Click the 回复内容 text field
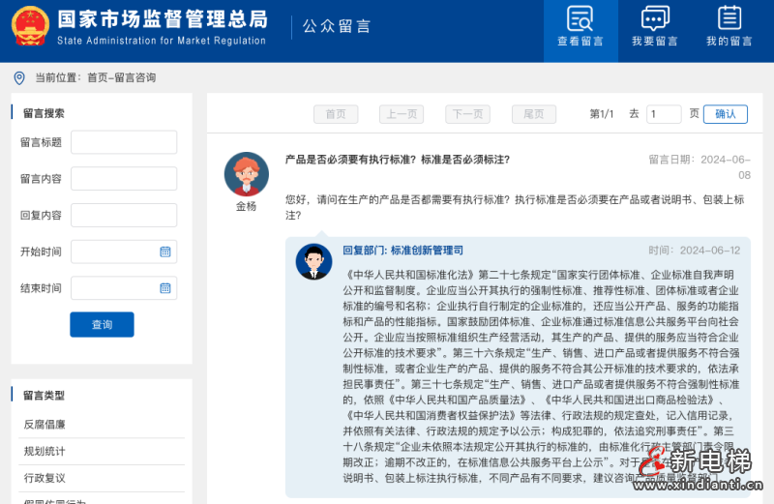The height and width of the screenshot is (504, 774). click(x=124, y=215)
